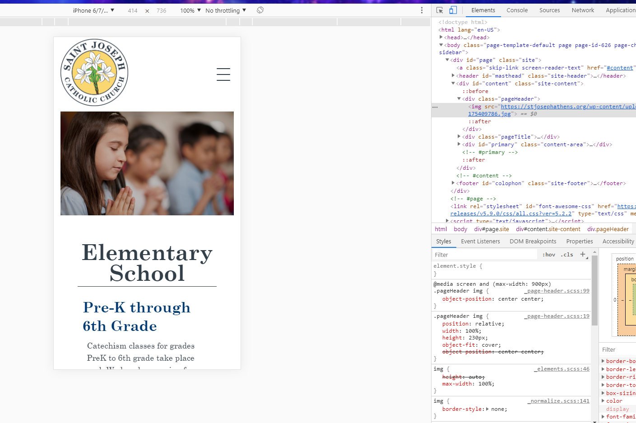Open the No throttling dropdown
This screenshot has height=423, width=636.
[x=226, y=10]
